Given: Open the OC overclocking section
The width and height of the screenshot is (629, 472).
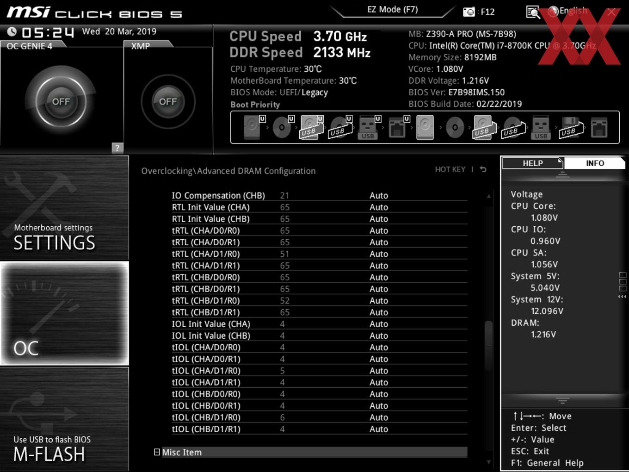Looking at the screenshot, I should [64, 313].
